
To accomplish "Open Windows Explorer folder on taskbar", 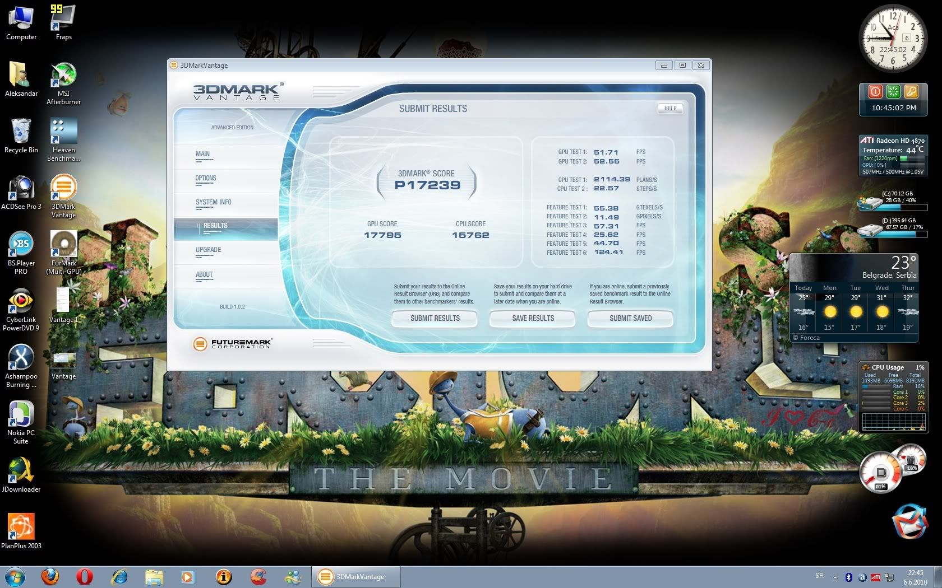I will pyautogui.click(x=154, y=576).
